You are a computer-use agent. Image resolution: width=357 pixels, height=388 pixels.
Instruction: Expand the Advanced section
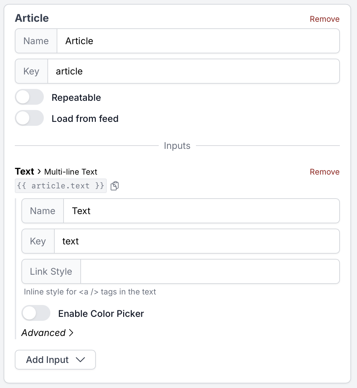[x=47, y=333]
